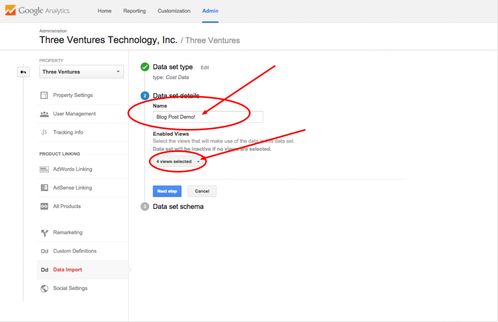
Task: Click the Property Settings layout icon
Action: click(x=44, y=96)
